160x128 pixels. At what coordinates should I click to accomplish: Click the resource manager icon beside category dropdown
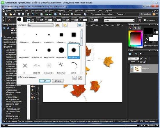tap(57, 25)
